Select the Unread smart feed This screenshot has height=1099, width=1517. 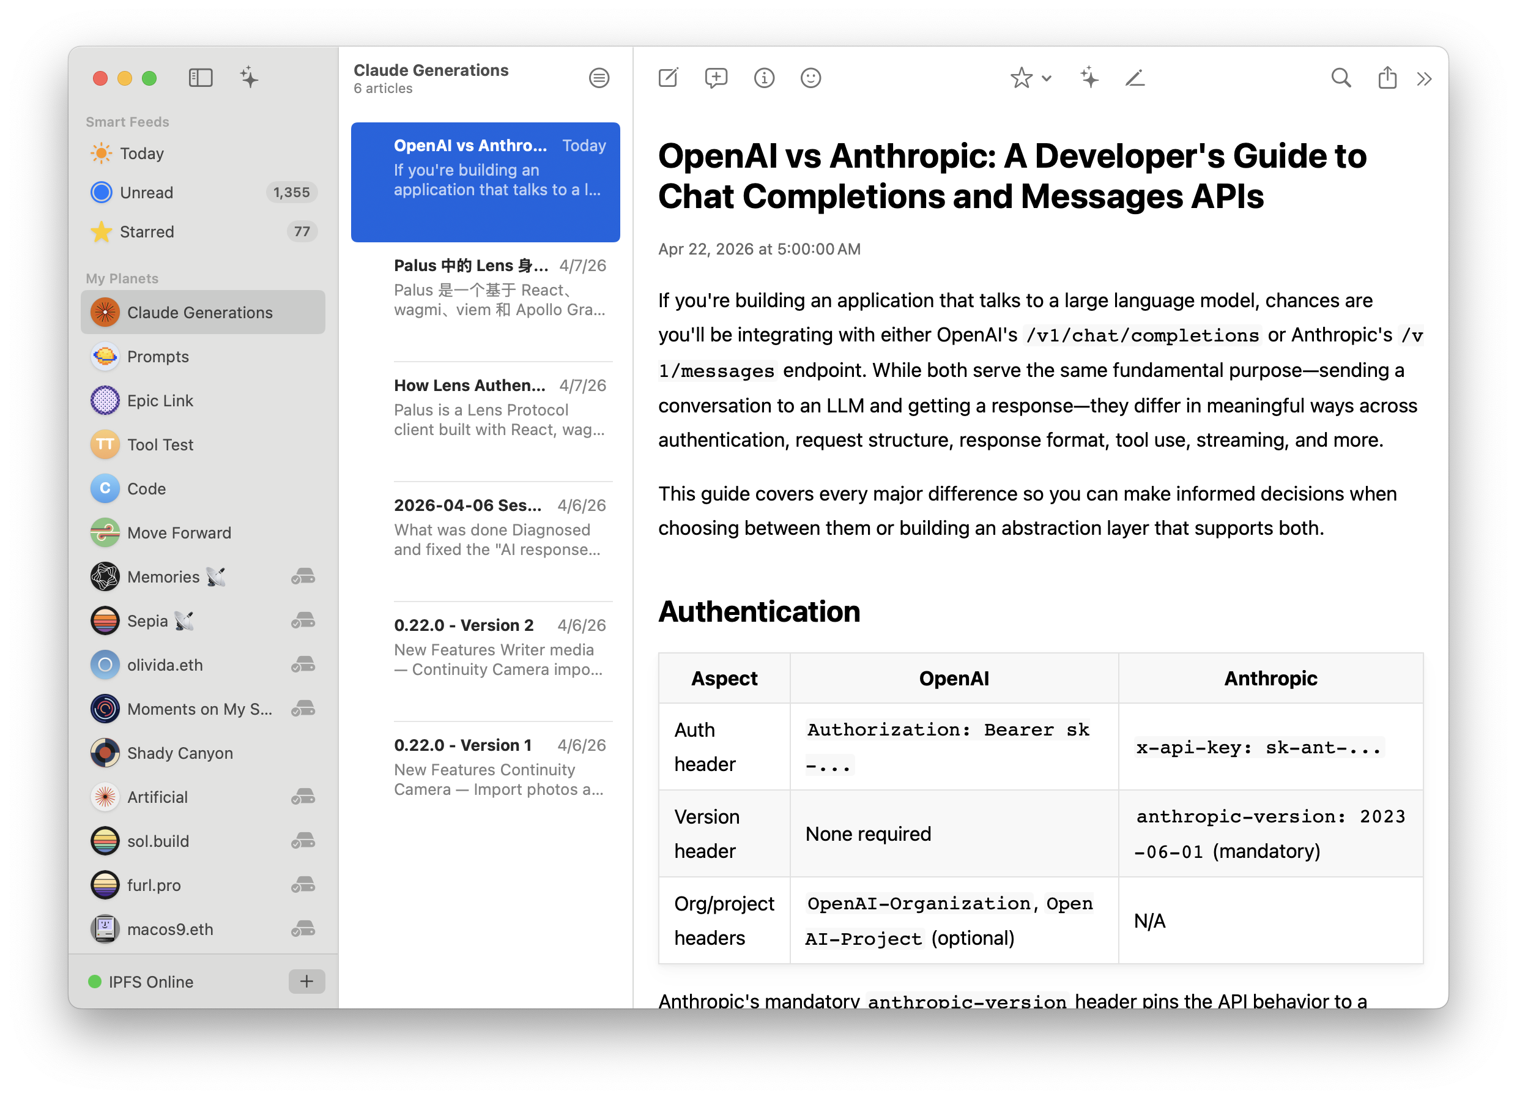tap(146, 193)
